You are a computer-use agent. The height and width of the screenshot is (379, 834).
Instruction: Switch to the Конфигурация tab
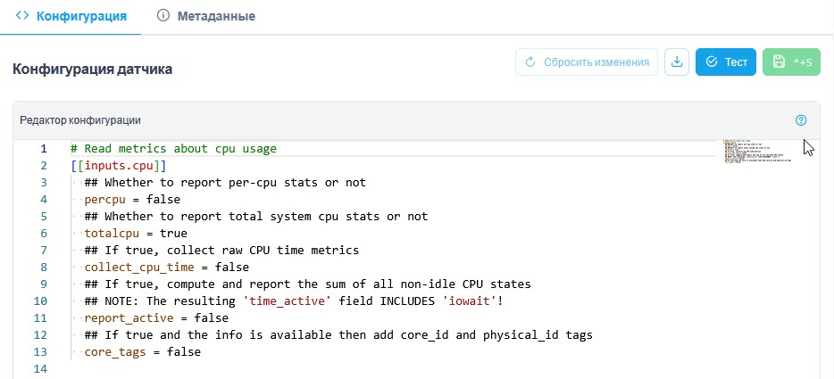71,16
